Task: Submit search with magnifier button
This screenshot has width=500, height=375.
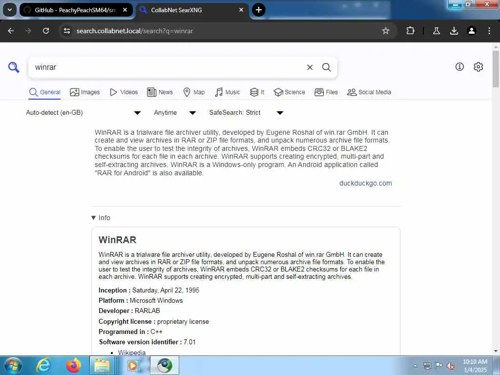Action: point(326,67)
